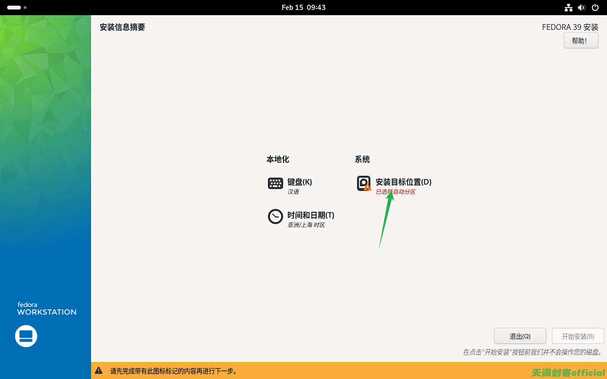Click the 安装信息摘要 title

[x=122, y=27]
